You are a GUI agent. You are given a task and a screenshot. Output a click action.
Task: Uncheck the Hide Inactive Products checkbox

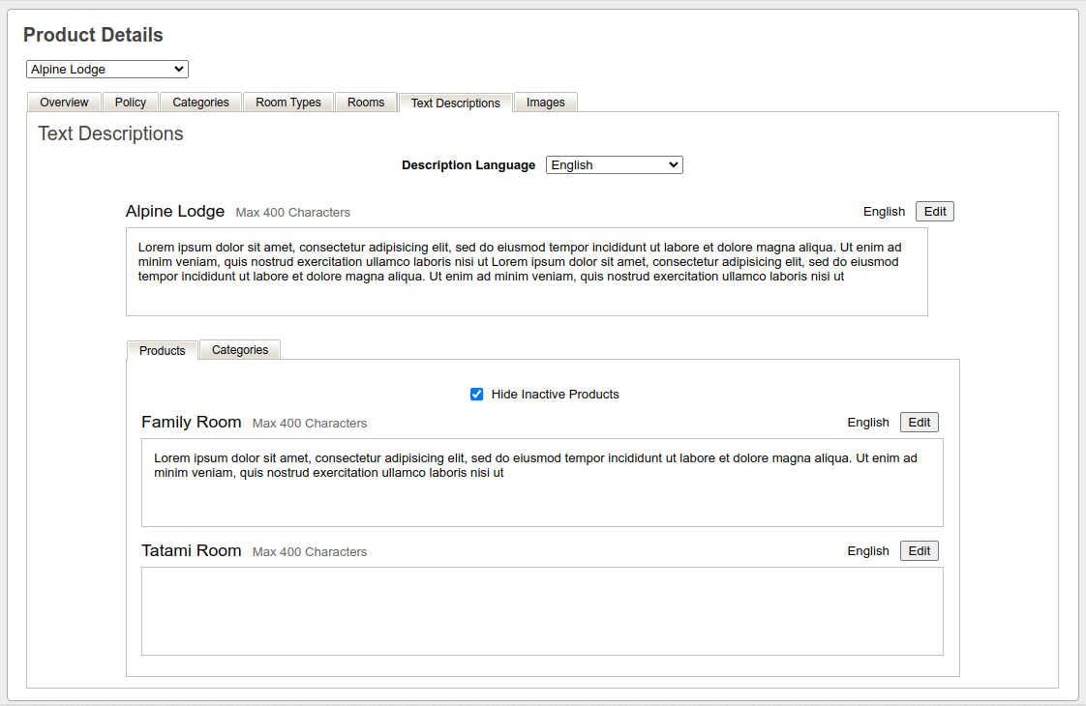click(x=476, y=395)
